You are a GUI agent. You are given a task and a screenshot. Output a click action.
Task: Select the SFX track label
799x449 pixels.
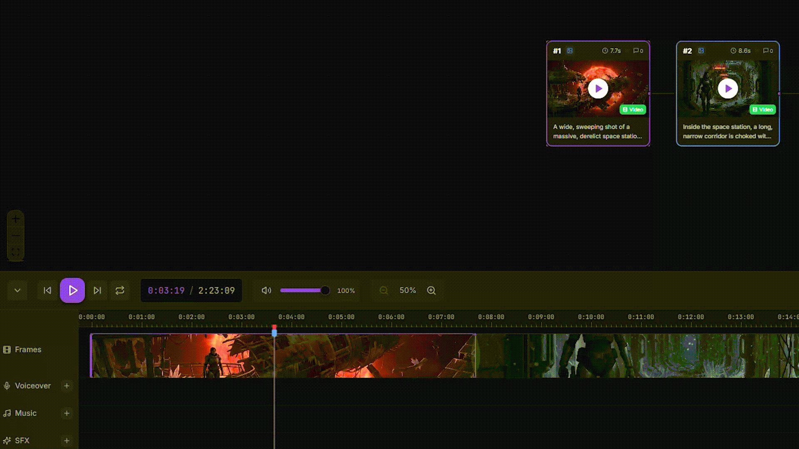coord(22,441)
